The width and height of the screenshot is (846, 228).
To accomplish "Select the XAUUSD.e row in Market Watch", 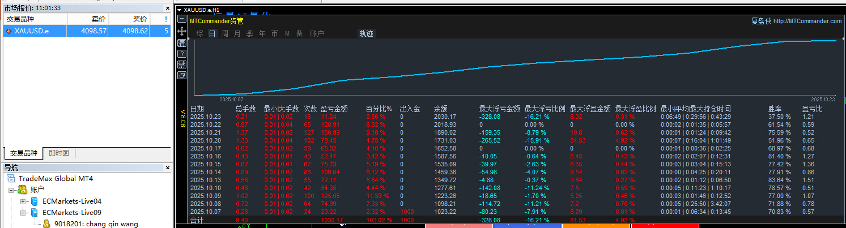I will click(87, 31).
